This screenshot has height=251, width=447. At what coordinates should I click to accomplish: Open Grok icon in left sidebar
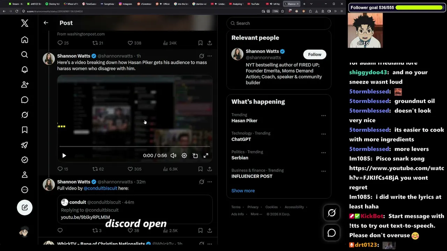tap(24, 115)
